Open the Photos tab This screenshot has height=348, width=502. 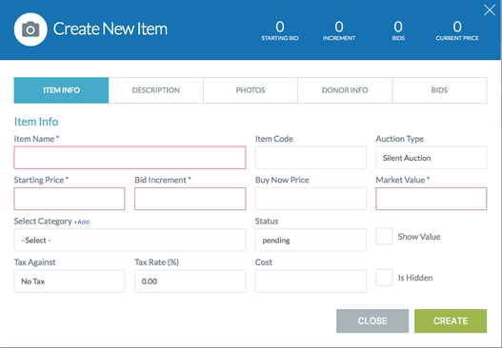click(251, 90)
